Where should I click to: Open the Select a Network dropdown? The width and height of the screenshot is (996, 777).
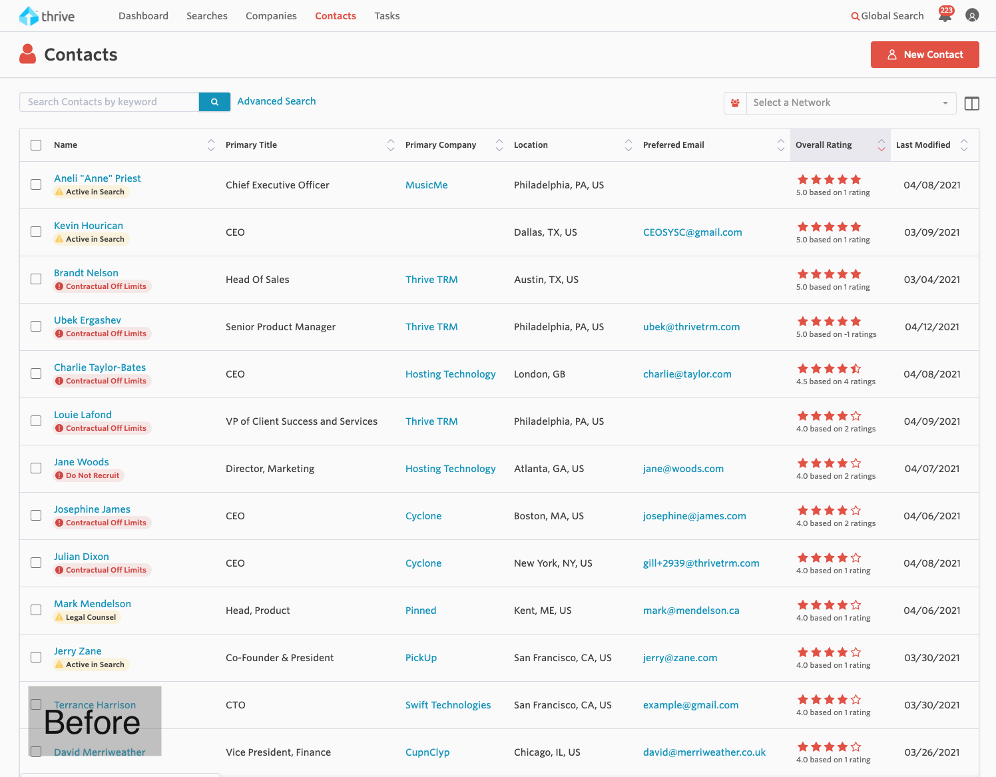[851, 103]
